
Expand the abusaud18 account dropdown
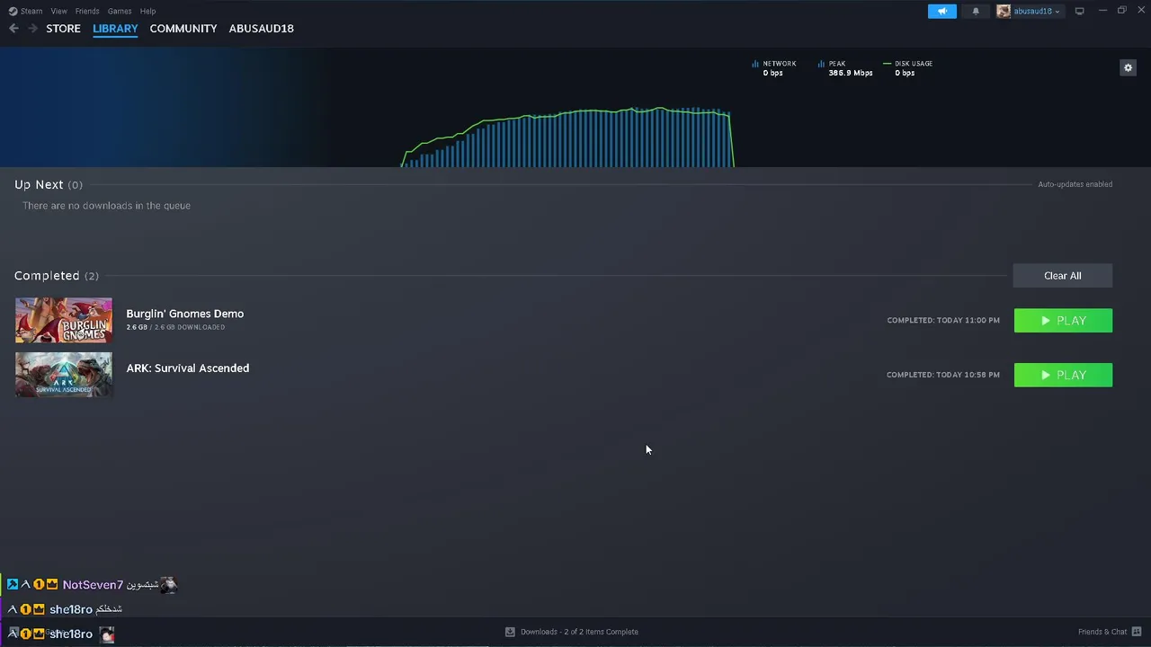click(1037, 11)
